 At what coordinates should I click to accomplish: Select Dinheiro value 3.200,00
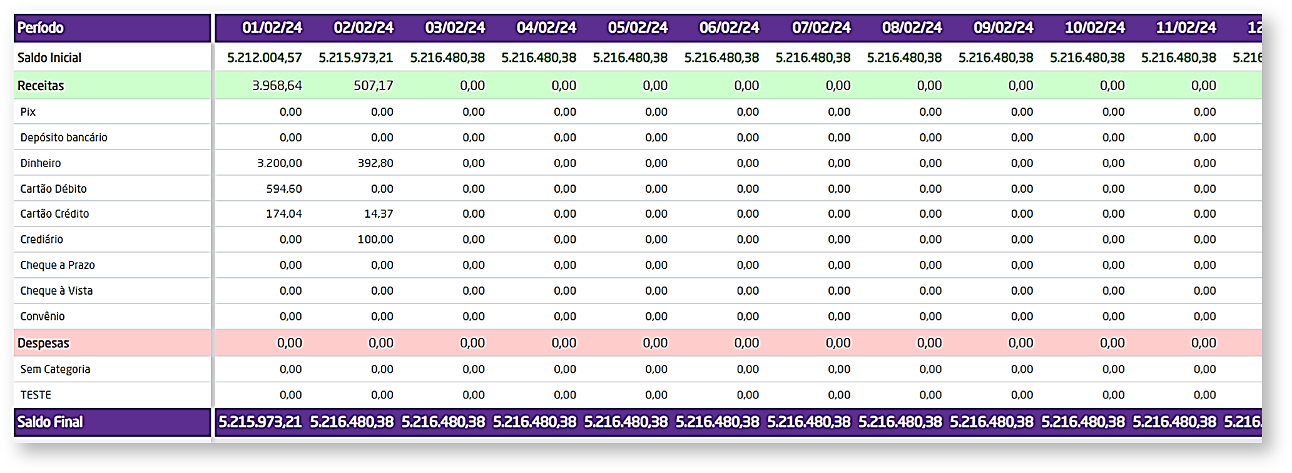coord(280,163)
